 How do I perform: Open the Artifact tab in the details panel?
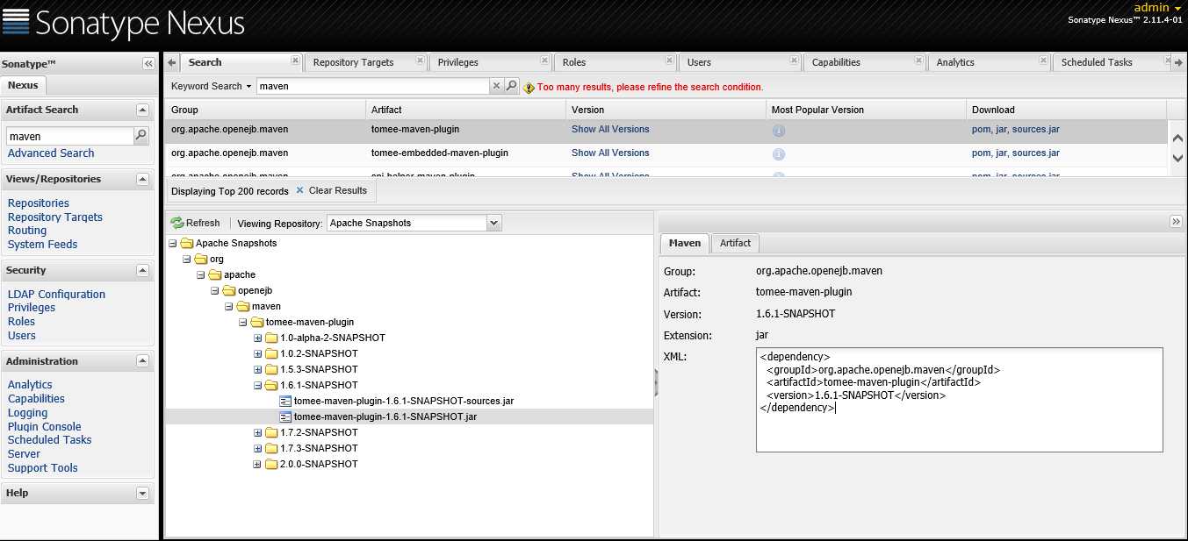(x=735, y=243)
